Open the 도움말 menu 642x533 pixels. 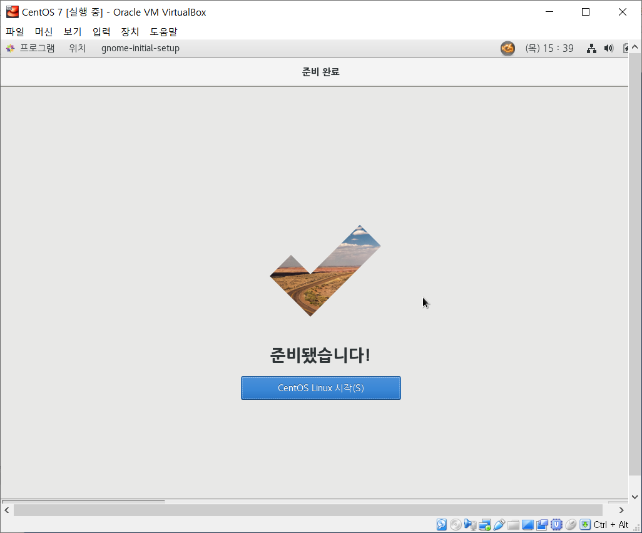coord(163,31)
